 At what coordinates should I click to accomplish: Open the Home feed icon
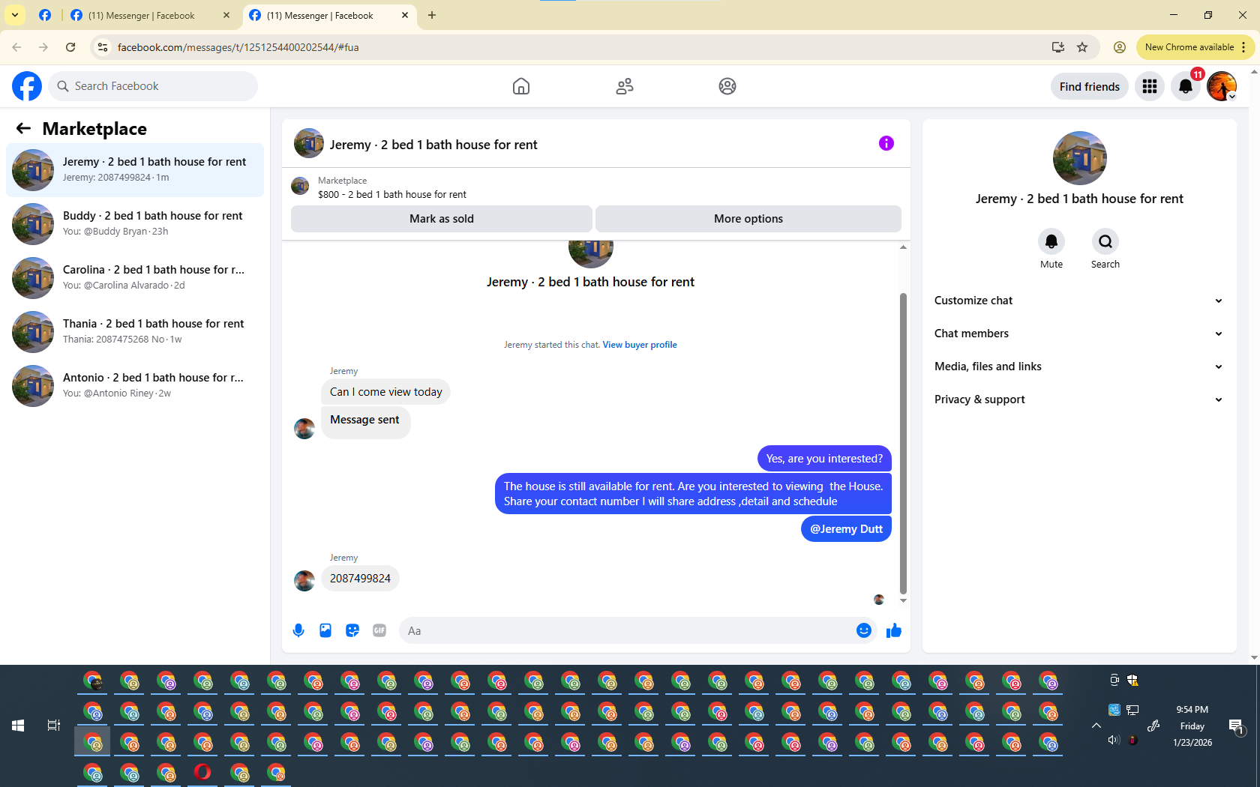point(521,86)
